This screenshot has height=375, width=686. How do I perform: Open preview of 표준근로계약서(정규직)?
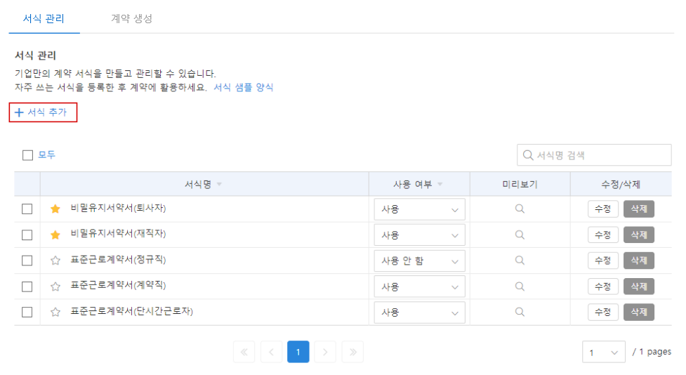tap(520, 261)
